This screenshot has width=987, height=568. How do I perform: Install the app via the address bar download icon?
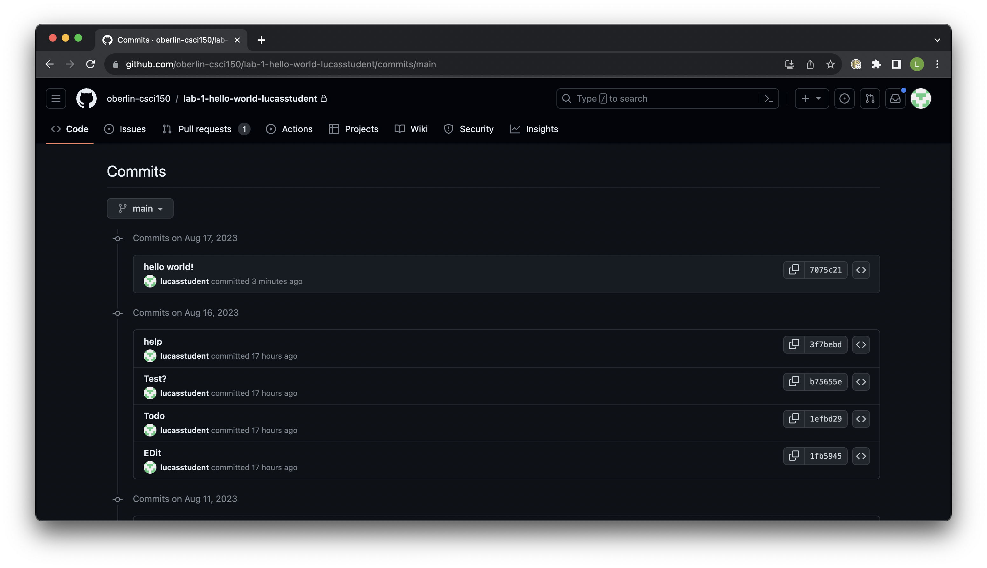(x=790, y=64)
